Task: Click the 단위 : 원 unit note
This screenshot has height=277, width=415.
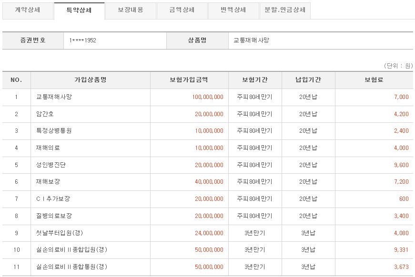Action: tap(398, 66)
